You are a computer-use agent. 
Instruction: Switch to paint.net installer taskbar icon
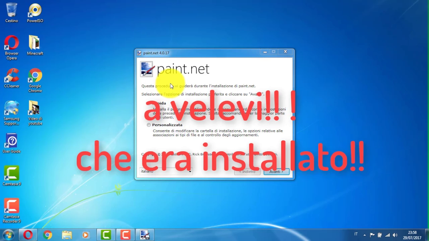tap(145, 235)
